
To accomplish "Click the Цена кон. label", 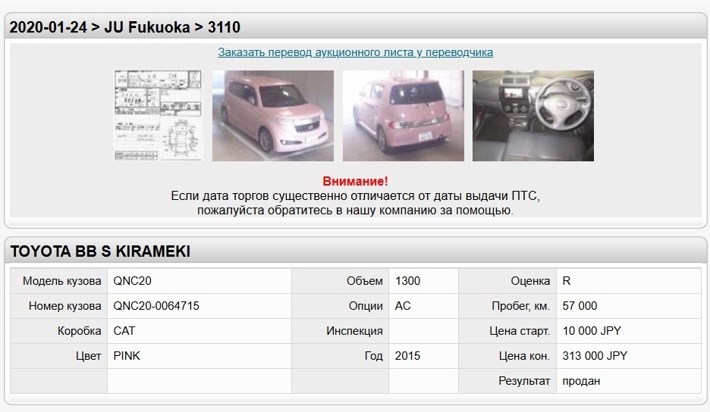I will point(524,356).
